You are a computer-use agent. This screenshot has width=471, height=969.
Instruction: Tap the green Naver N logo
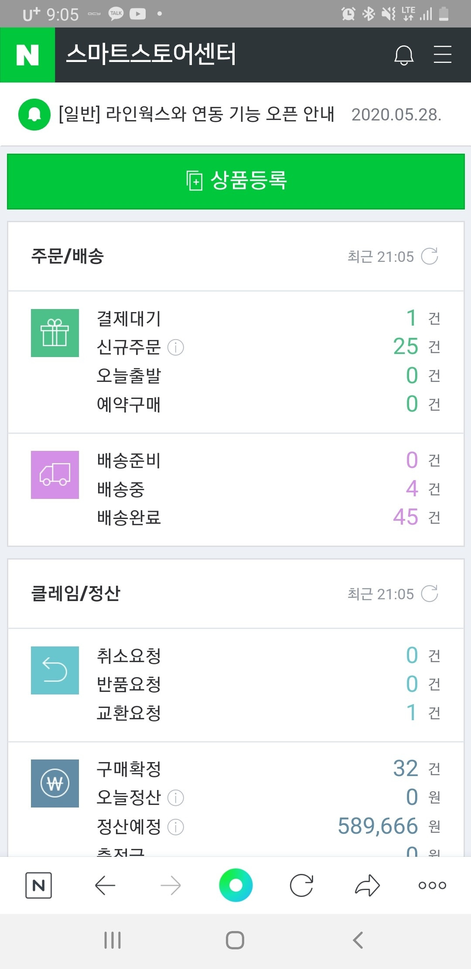coord(27,55)
